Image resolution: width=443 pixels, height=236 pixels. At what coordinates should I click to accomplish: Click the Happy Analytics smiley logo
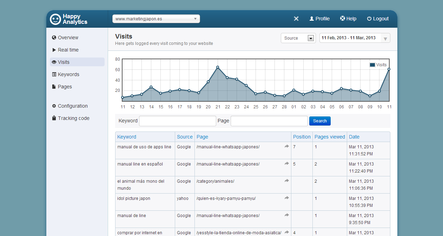55,19
